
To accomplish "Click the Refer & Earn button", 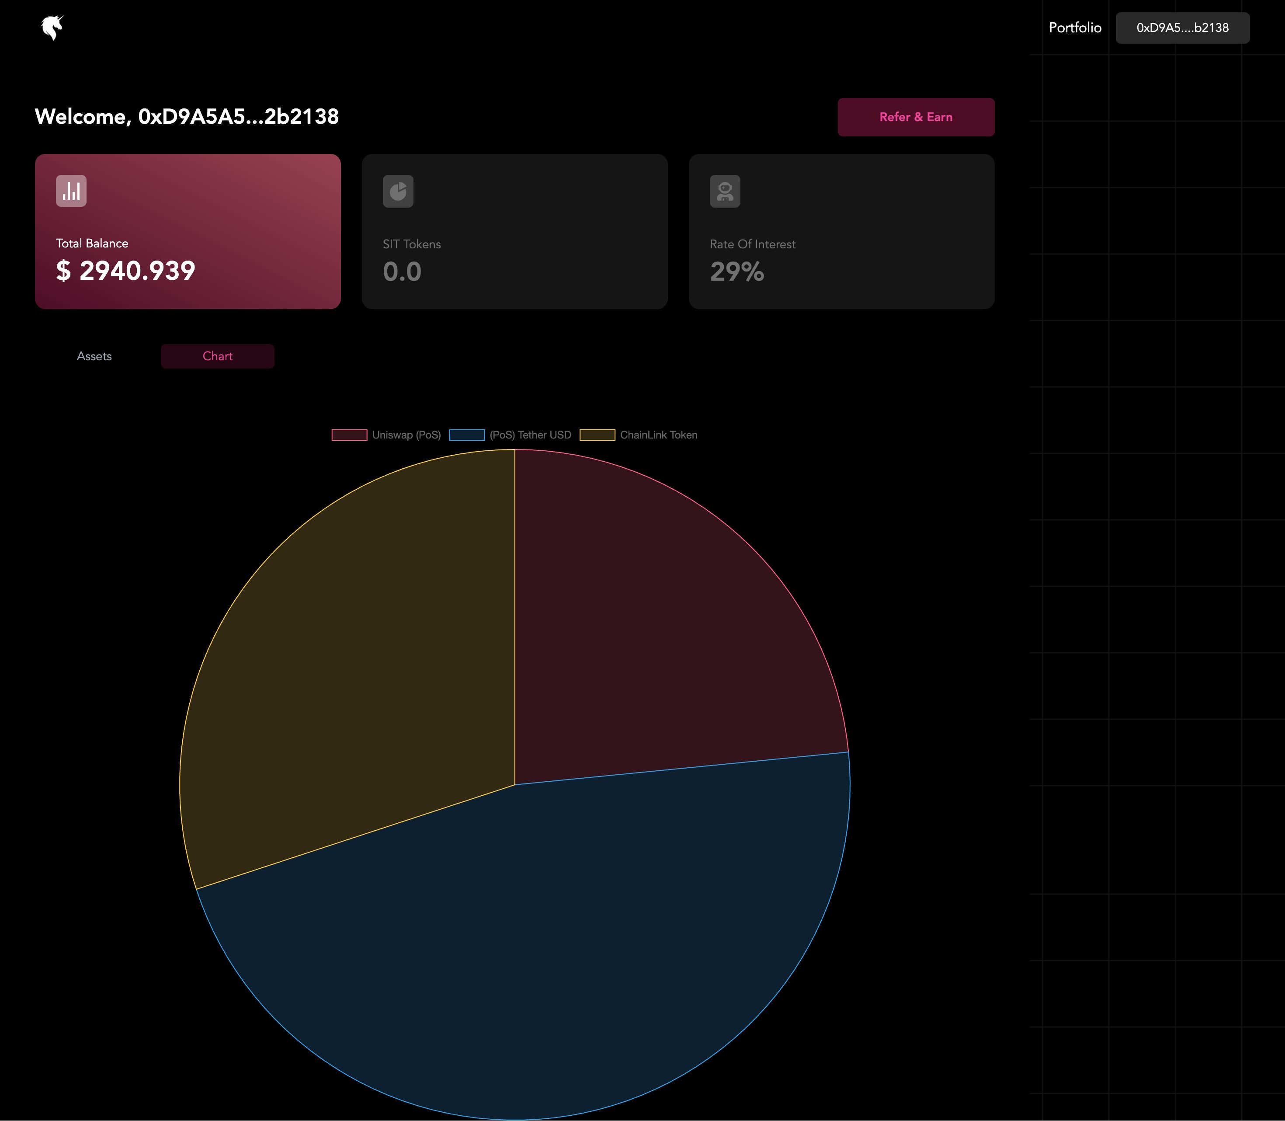I will (916, 117).
